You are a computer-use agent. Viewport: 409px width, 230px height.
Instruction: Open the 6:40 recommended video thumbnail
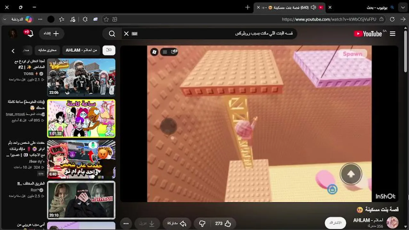81,159
